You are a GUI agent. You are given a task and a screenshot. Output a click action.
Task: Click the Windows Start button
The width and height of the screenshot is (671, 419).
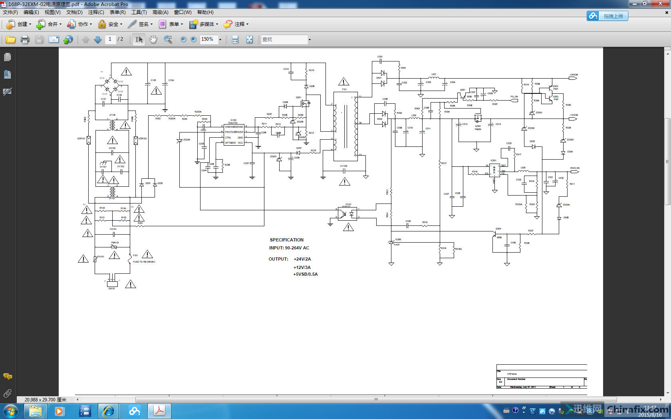point(10,411)
